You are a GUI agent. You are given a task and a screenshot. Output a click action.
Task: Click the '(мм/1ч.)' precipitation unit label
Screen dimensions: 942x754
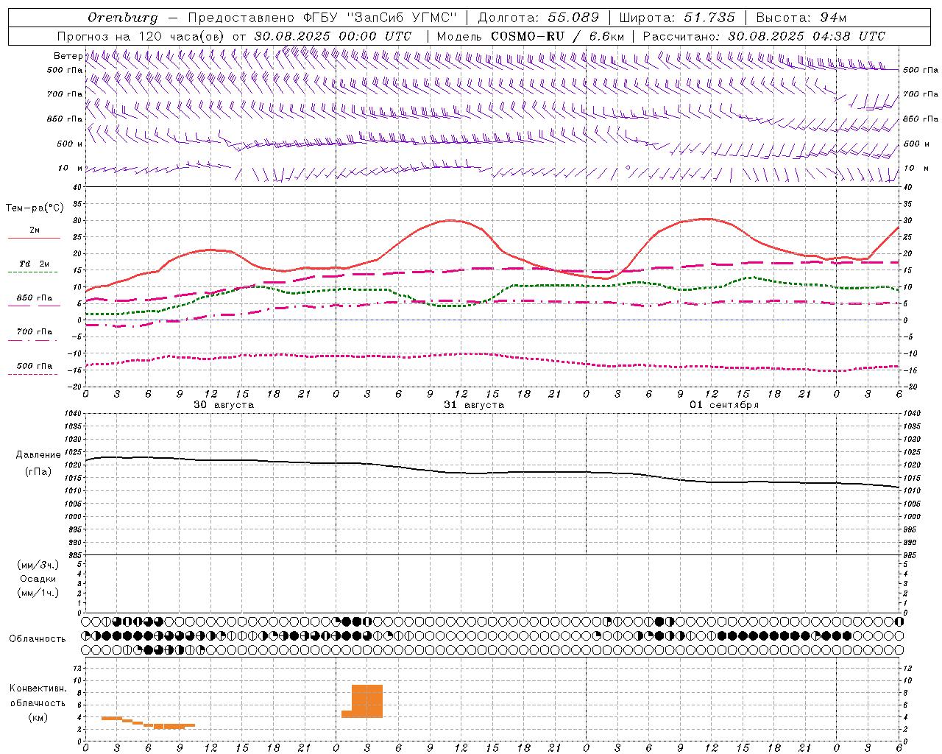click(x=38, y=593)
